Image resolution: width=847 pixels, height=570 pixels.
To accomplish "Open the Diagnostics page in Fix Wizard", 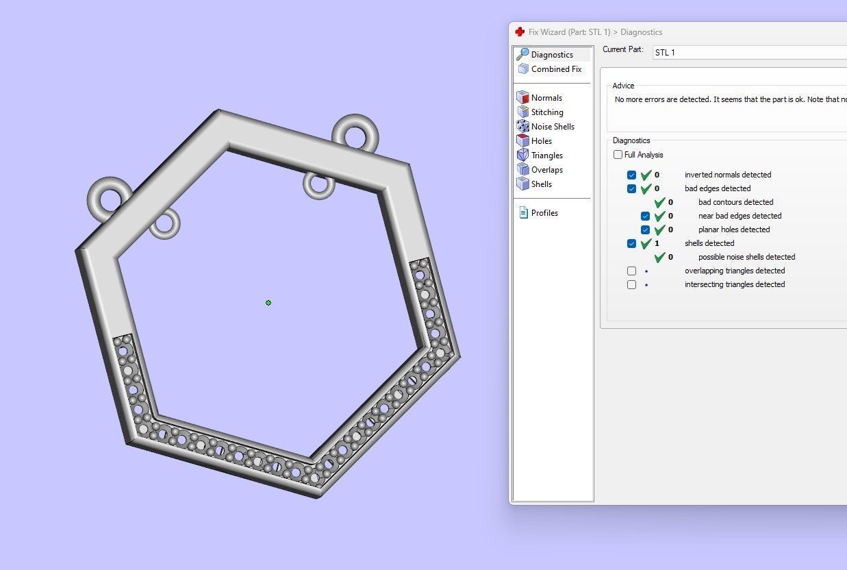I will (x=552, y=54).
